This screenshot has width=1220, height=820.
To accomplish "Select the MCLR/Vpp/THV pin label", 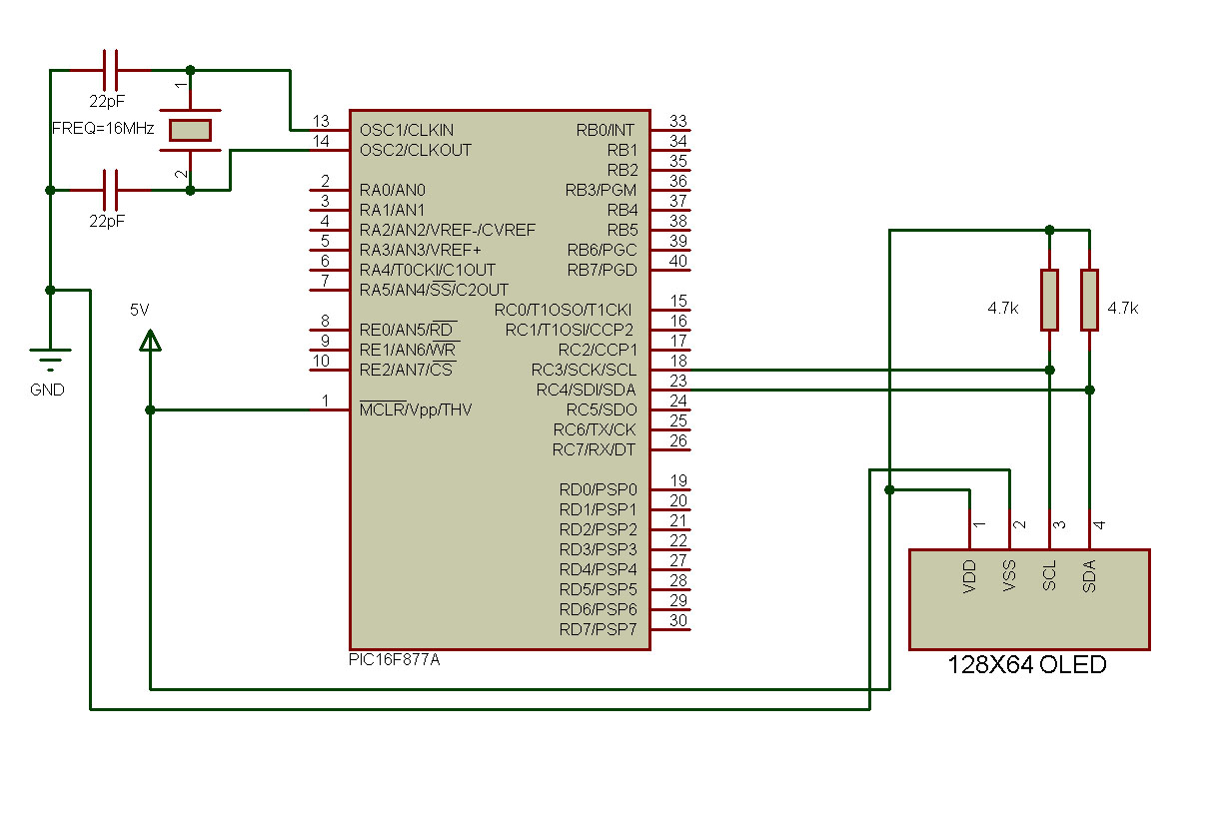I will coord(415,410).
